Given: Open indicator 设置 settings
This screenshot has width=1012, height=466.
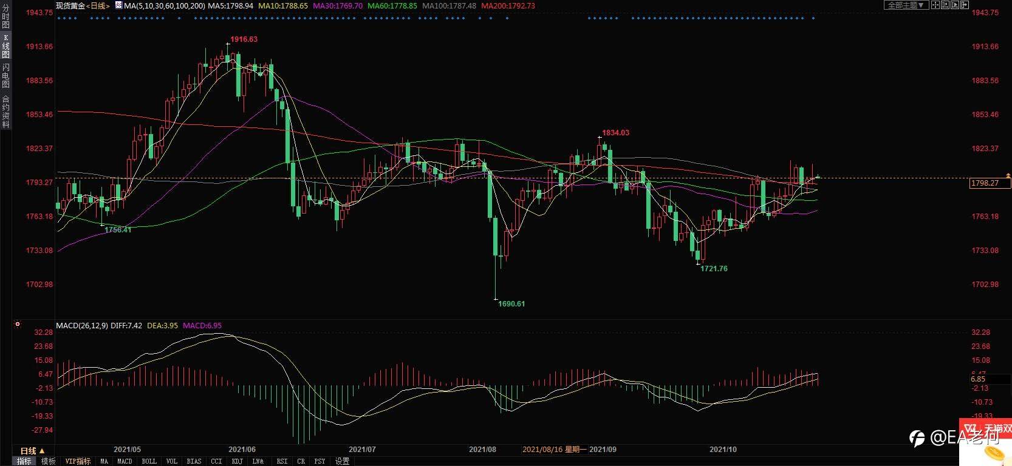Looking at the screenshot, I should tap(343, 461).
